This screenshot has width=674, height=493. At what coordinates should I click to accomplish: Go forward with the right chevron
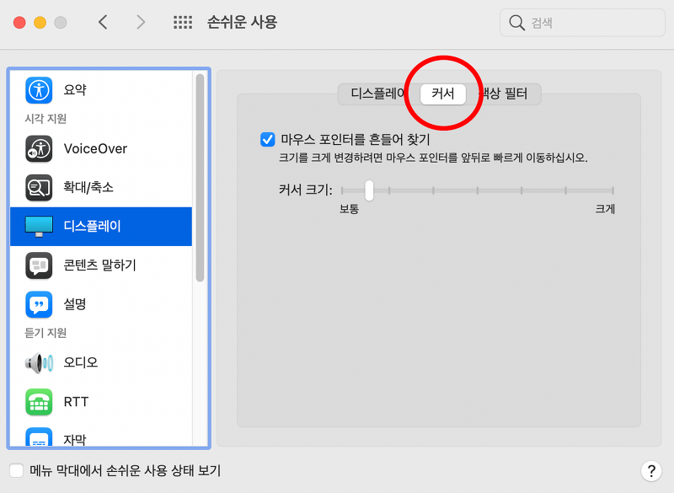coord(141,22)
